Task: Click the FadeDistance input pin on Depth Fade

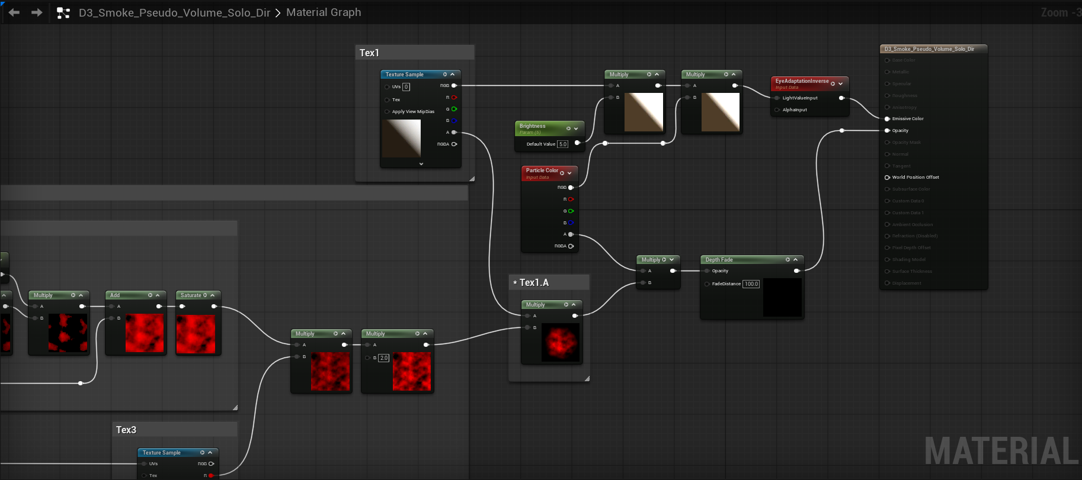Action: click(707, 284)
